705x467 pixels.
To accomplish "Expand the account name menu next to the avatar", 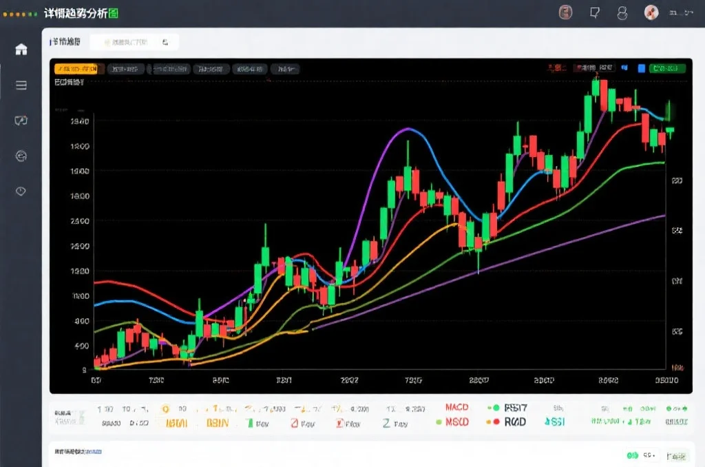I will [x=679, y=12].
